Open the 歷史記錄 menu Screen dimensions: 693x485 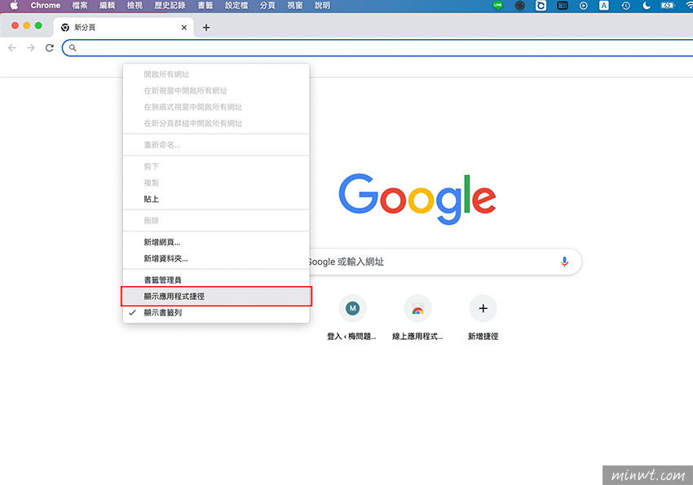point(170,6)
